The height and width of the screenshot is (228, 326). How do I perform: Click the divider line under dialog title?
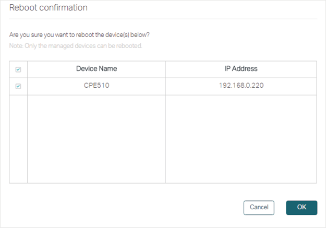point(163,19)
